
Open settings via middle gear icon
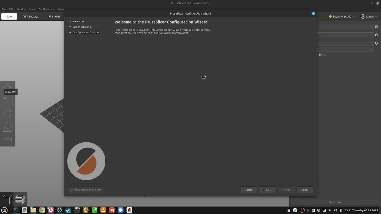(x=377, y=35)
